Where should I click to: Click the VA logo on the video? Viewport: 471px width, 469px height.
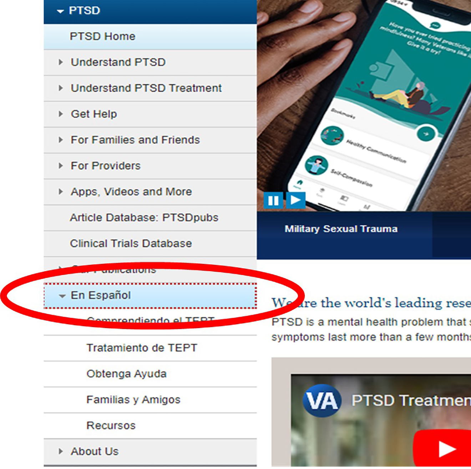[x=322, y=401]
